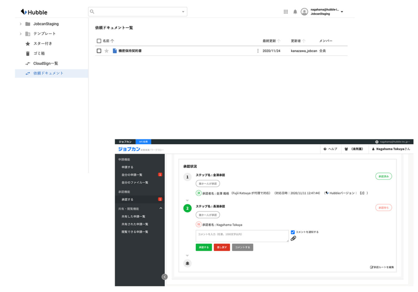Viewport: 418px width, 292px height.
Task: Expand the テンプレート tree node
Action: pos(20,34)
